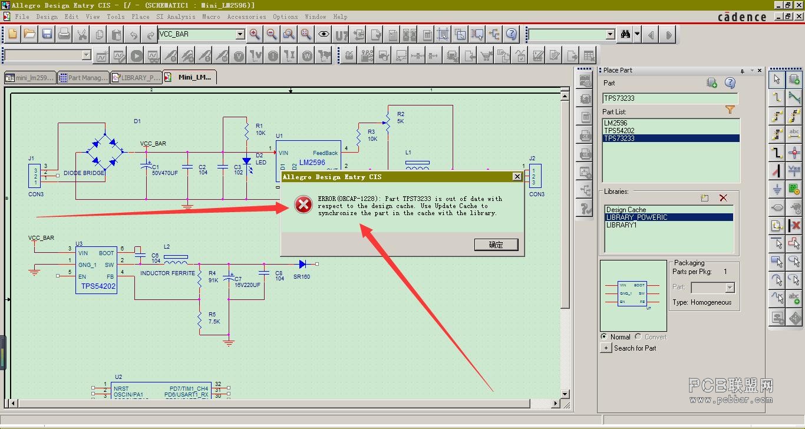This screenshot has width=805, height=429.
Task: Print using the printer toolbar icon
Action: point(64,34)
